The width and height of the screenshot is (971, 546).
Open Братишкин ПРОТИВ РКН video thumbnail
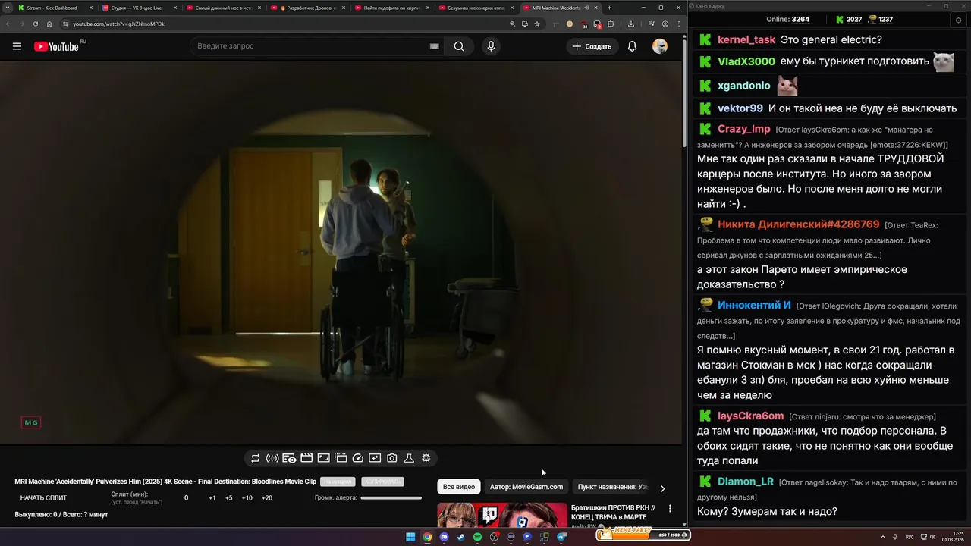click(502, 515)
